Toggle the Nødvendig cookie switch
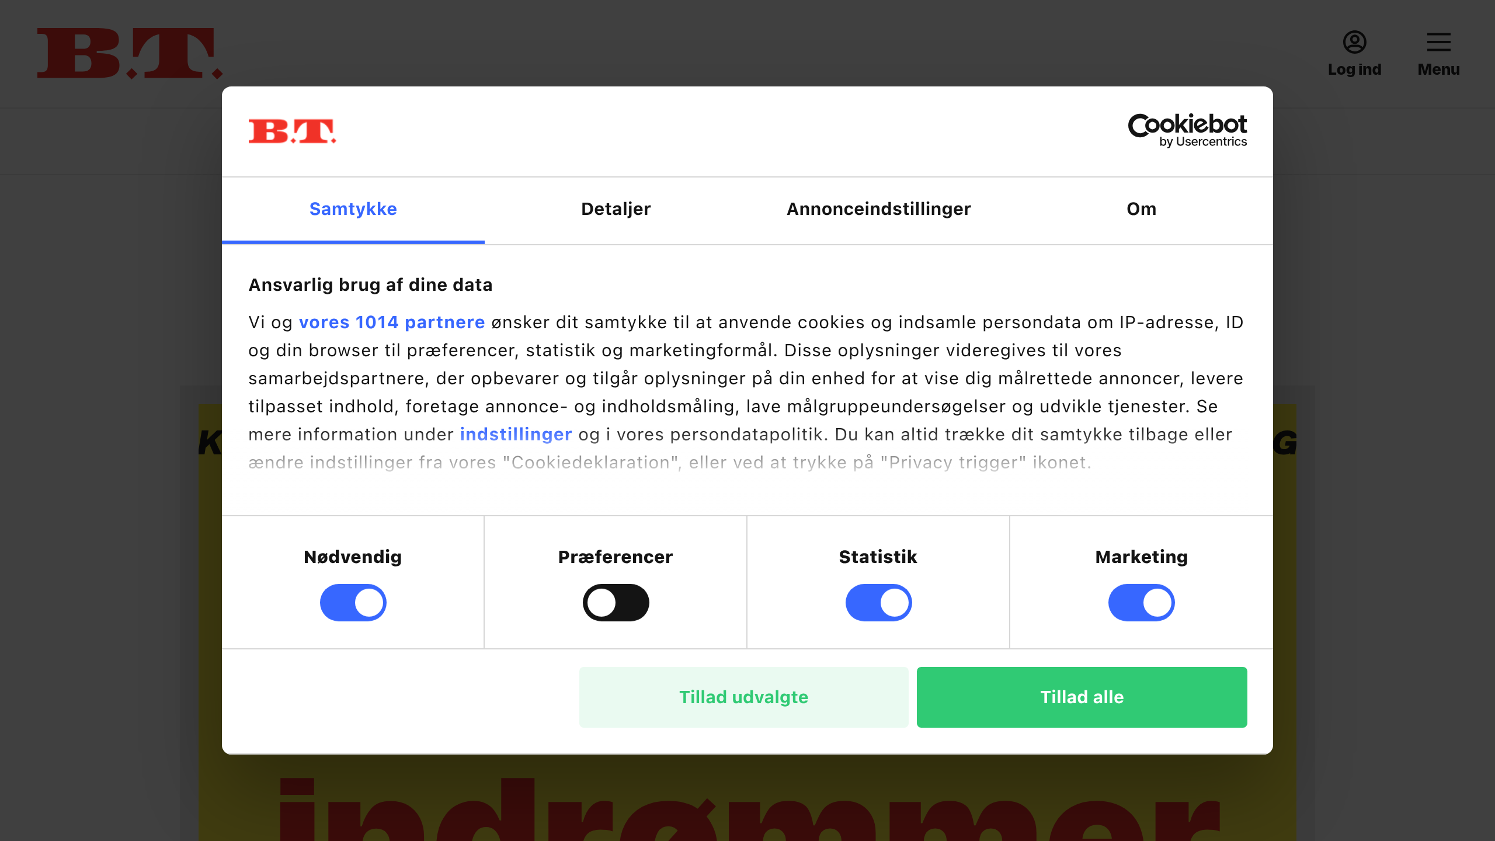 (x=353, y=603)
